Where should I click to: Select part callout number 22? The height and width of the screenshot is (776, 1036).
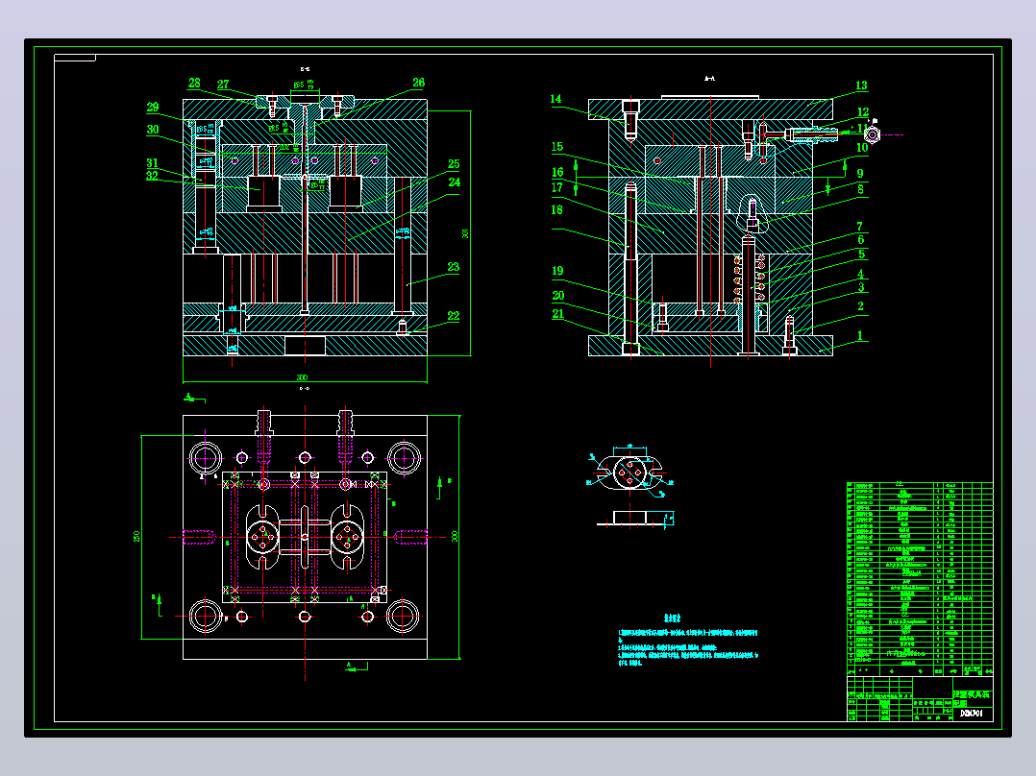click(x=454, y=316)
